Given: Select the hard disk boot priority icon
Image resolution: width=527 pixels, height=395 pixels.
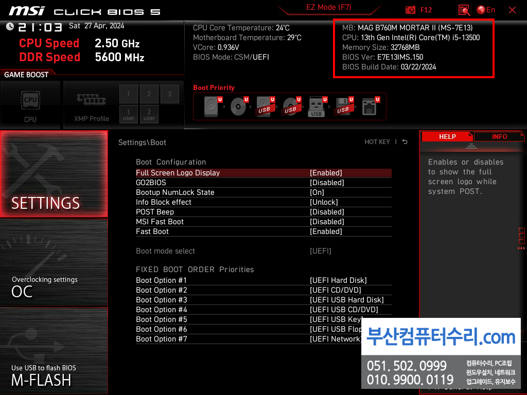Looking at the screenshot, I should [x=213, y=106].
